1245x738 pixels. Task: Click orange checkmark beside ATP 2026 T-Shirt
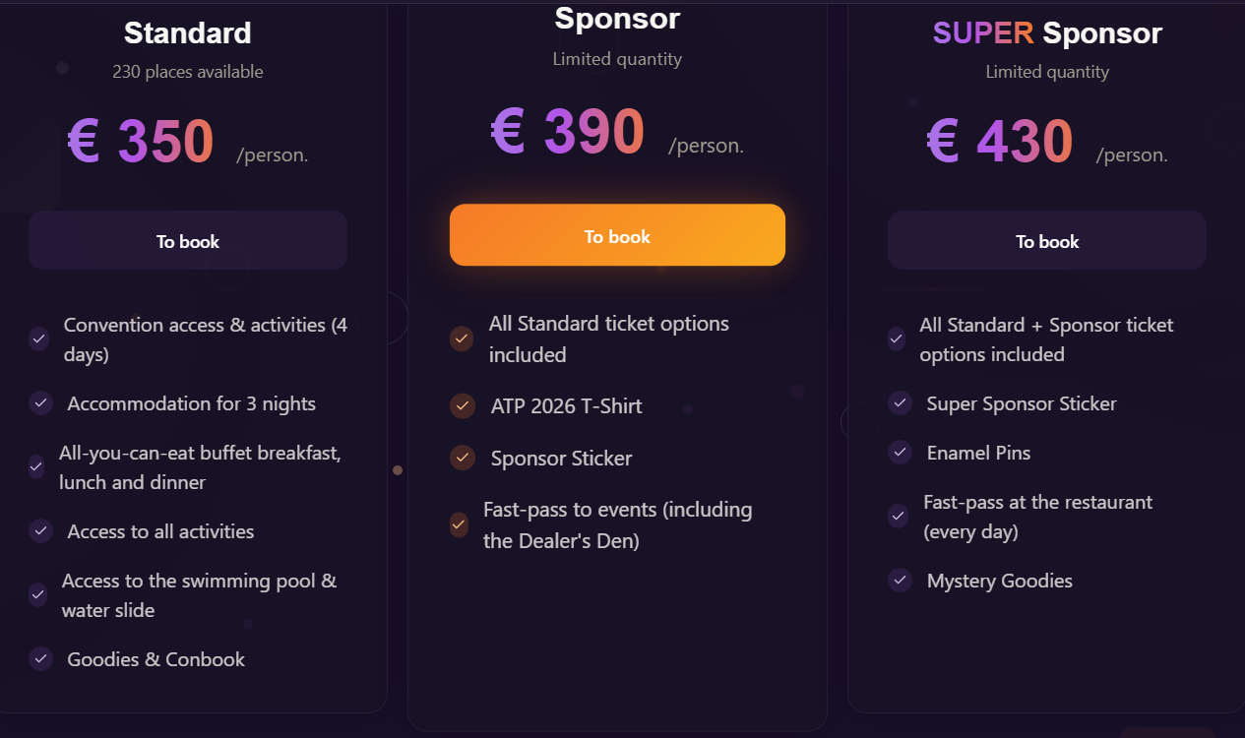462,405
